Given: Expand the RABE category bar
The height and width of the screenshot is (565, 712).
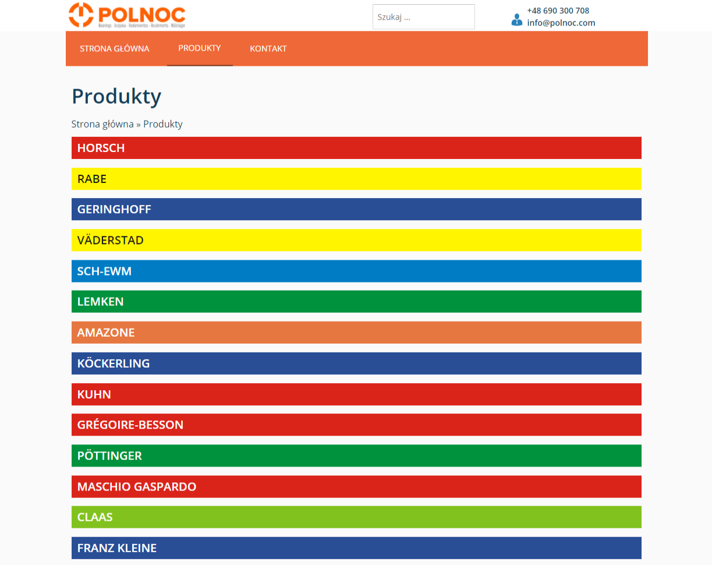Looking at the screenshot, I should [356, 179].
